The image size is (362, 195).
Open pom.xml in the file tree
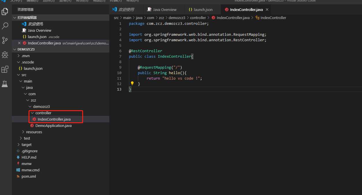pos(29,176)
